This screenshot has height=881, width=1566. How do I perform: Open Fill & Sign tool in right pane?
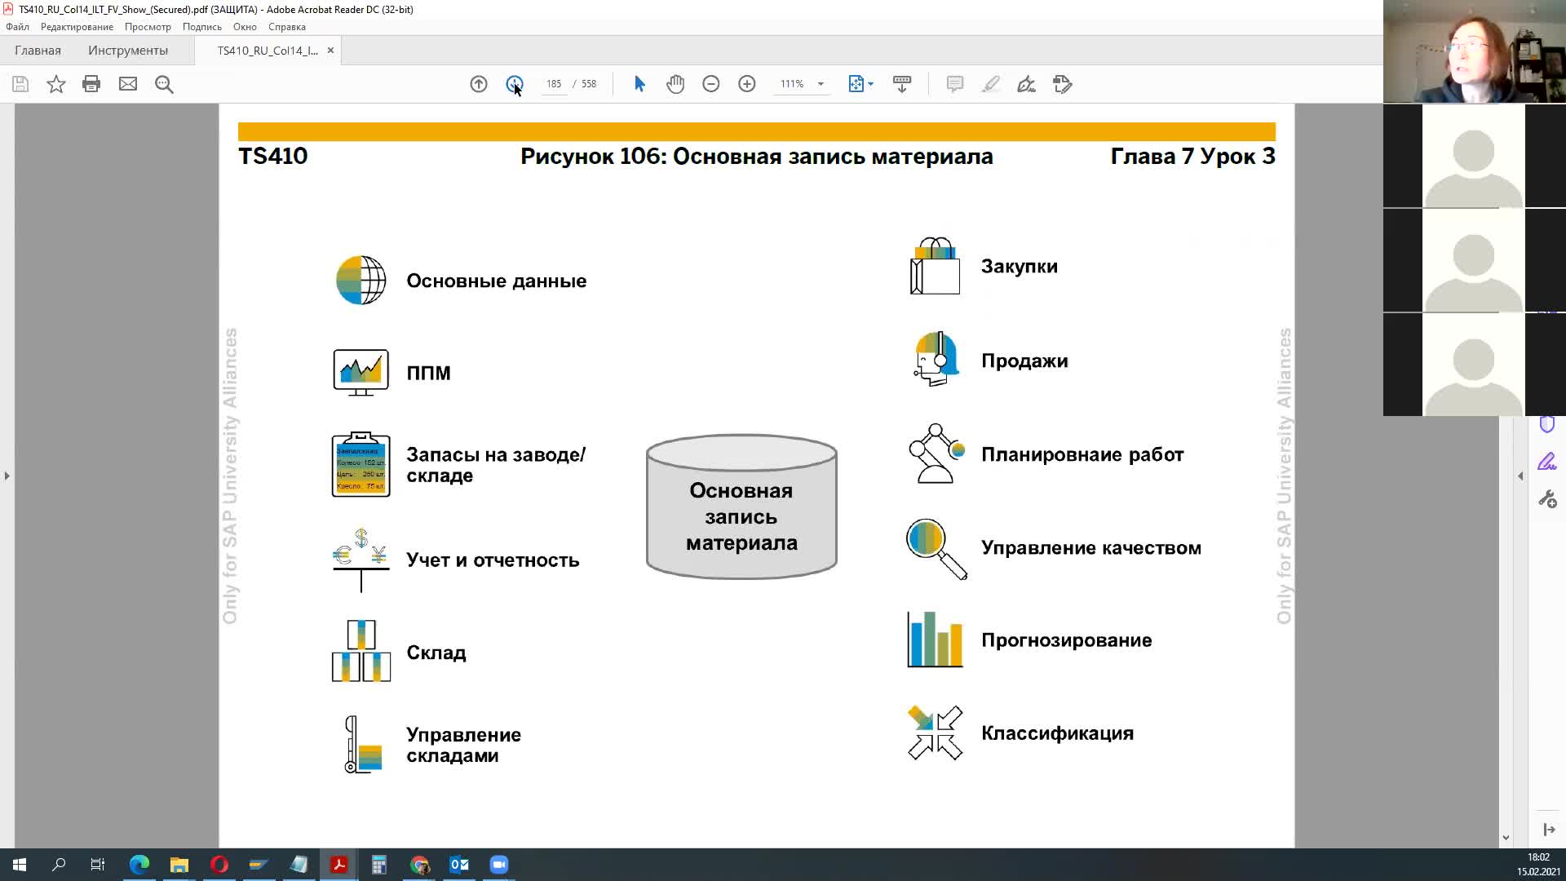point(1547,462)
